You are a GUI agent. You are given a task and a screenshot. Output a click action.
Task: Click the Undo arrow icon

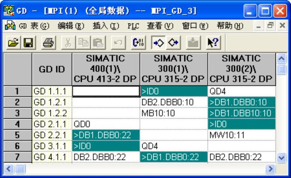tap(118, 43)
